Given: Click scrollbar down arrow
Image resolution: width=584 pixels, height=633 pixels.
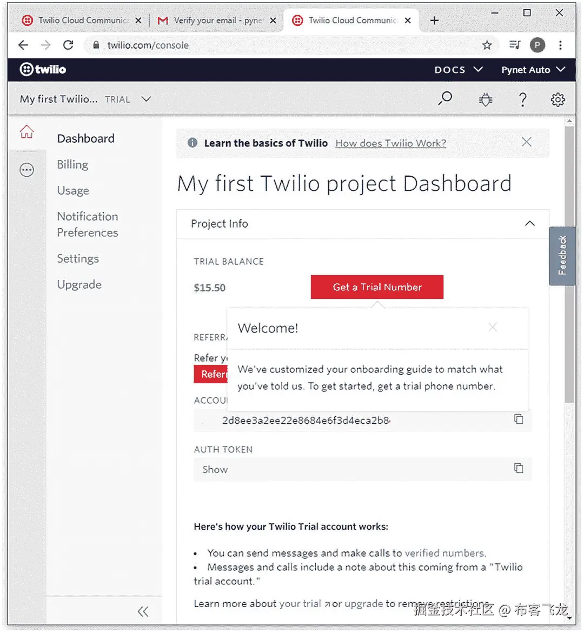Looking at the screenshot, I should point(569,618).
